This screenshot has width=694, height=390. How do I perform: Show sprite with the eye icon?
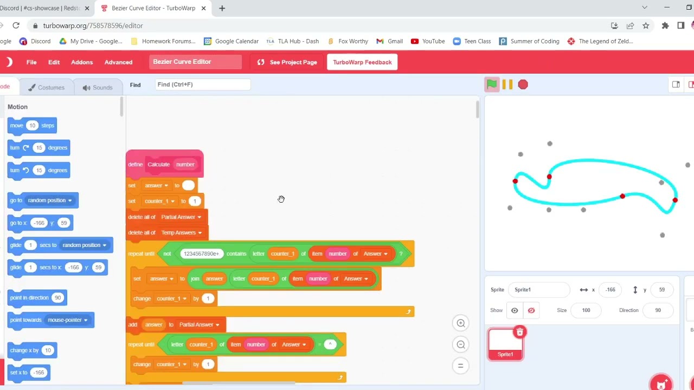click(x=515, y=310)
